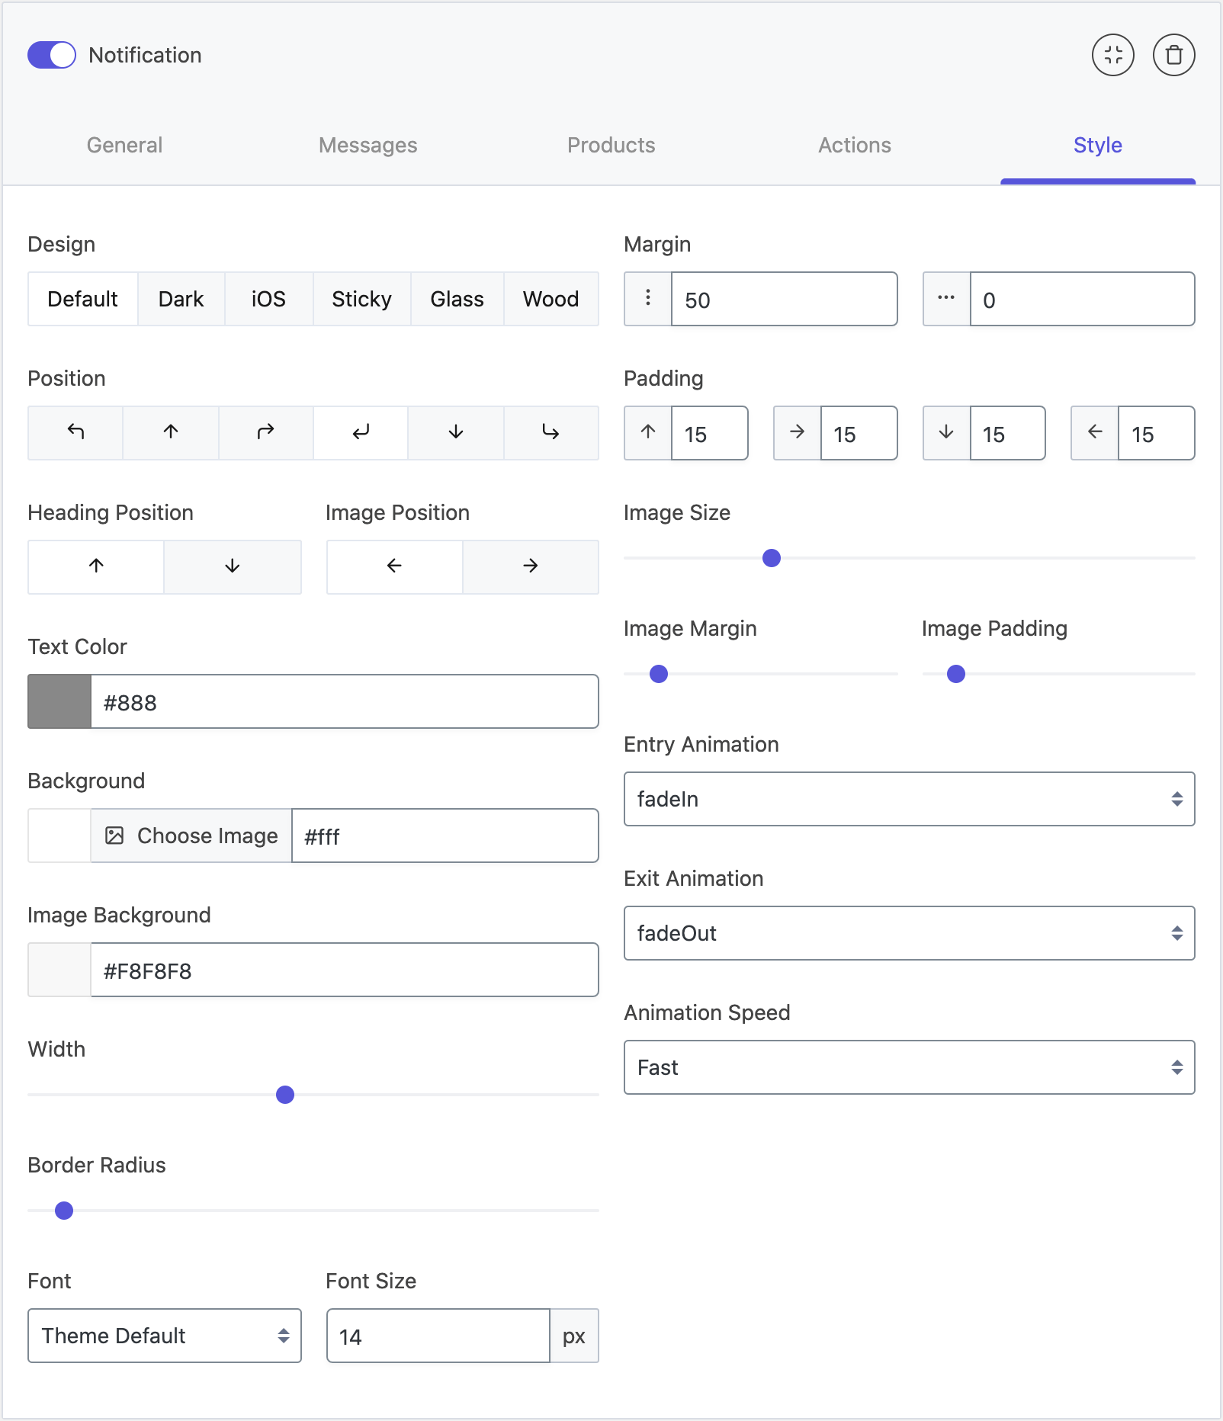Select bottom-center position down arrow
This screenshot has height=1421, width=1223.
coord(456,432)
